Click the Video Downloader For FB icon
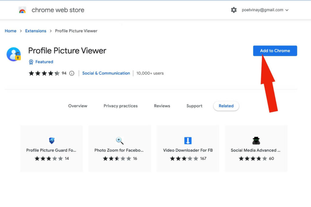This screenshot has height=207, width=311. 188,141
